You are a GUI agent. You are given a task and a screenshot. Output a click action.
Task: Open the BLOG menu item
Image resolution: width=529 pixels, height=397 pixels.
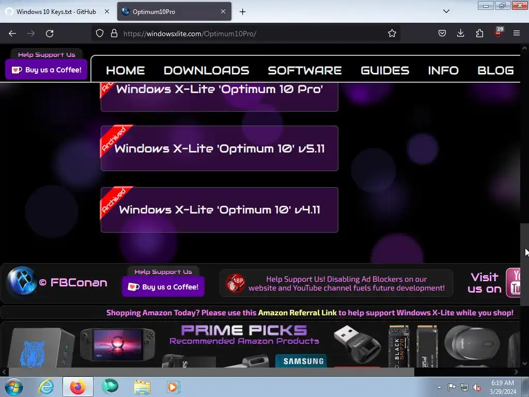coord(495,70)
